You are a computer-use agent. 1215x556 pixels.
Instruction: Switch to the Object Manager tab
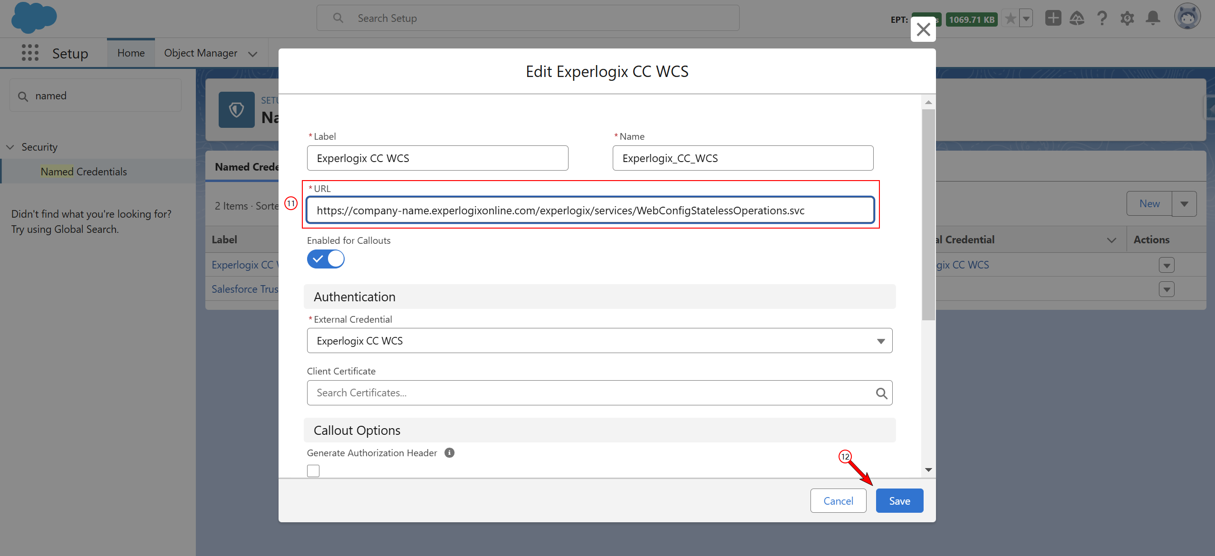[x=201, y=53]
